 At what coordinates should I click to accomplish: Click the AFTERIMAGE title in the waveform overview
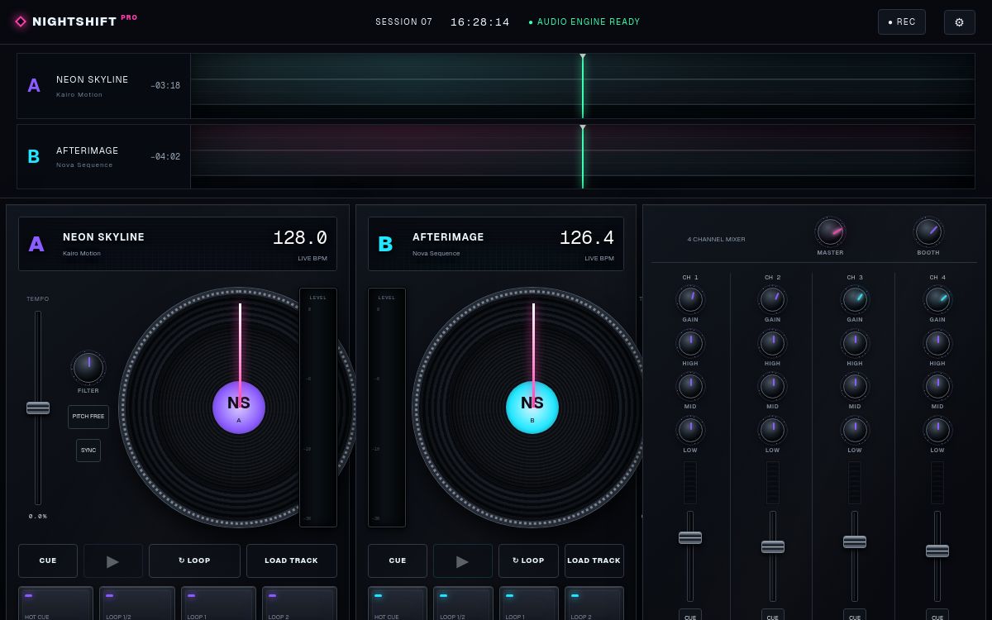[88, 150]
